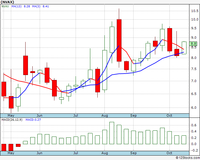200x160 pixels.
Task: Click May on the price chart axis
Action: tap(11, 115)
